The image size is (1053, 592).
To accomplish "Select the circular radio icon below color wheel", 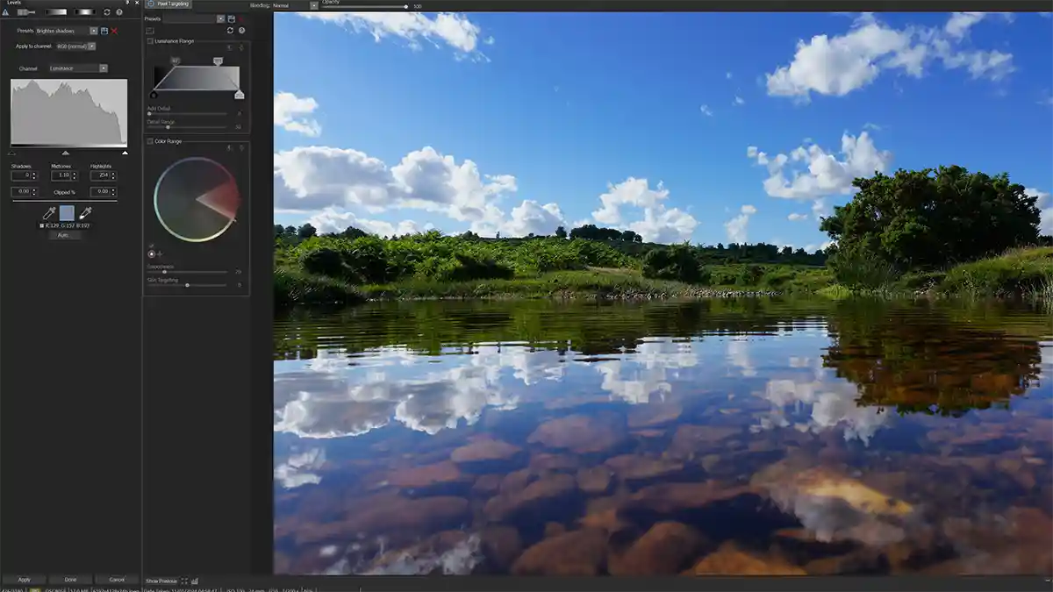I will pos(151,254).
